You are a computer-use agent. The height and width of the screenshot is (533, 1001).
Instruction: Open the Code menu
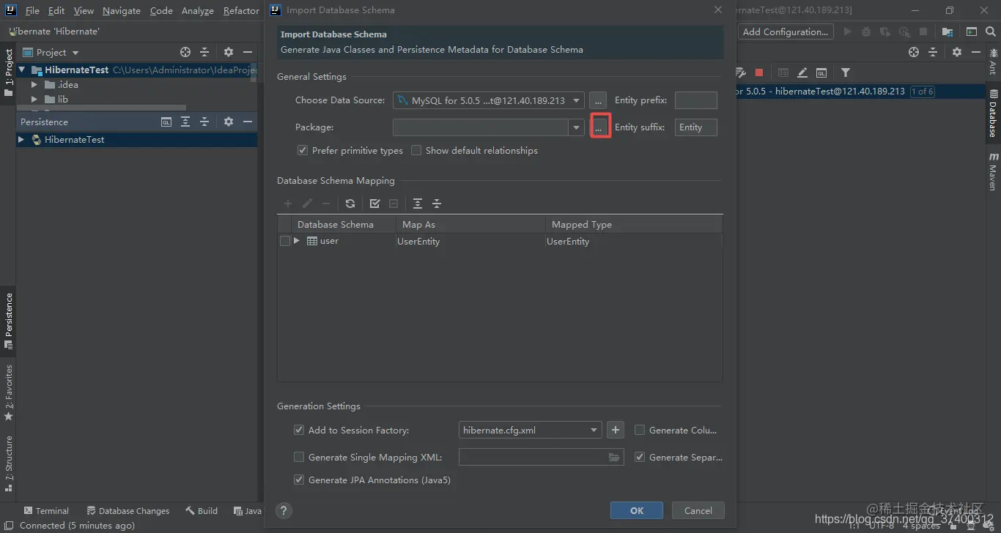point(161,10)
